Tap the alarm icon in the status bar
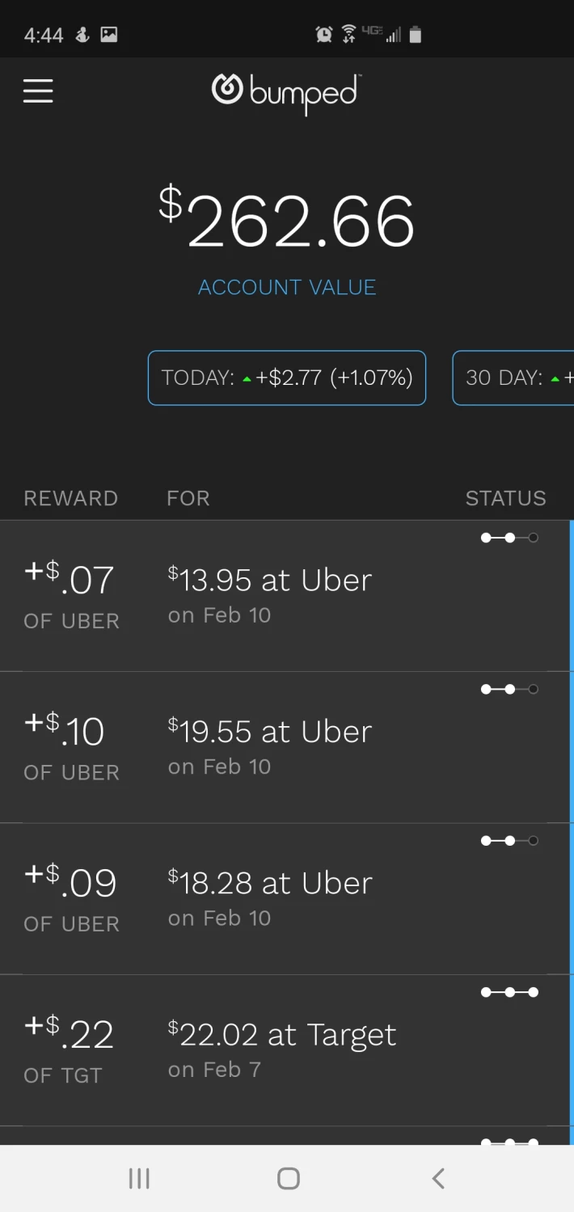This screenshot has width=574, height=1212. tap(324, 34)
